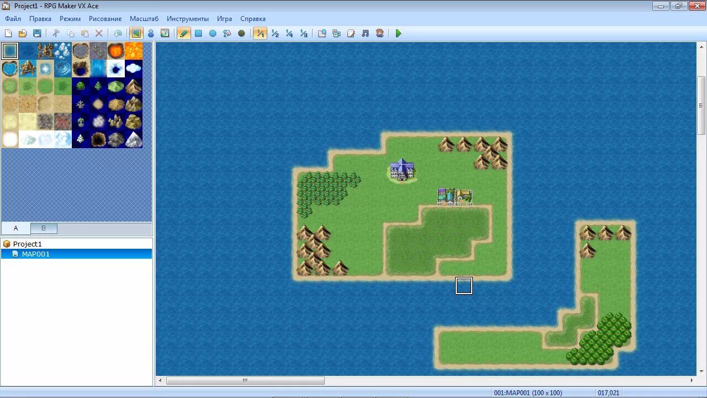Open the Database toolbar icon
The height and width of the screenshot is (398, 707).
[x=322, y=34]
